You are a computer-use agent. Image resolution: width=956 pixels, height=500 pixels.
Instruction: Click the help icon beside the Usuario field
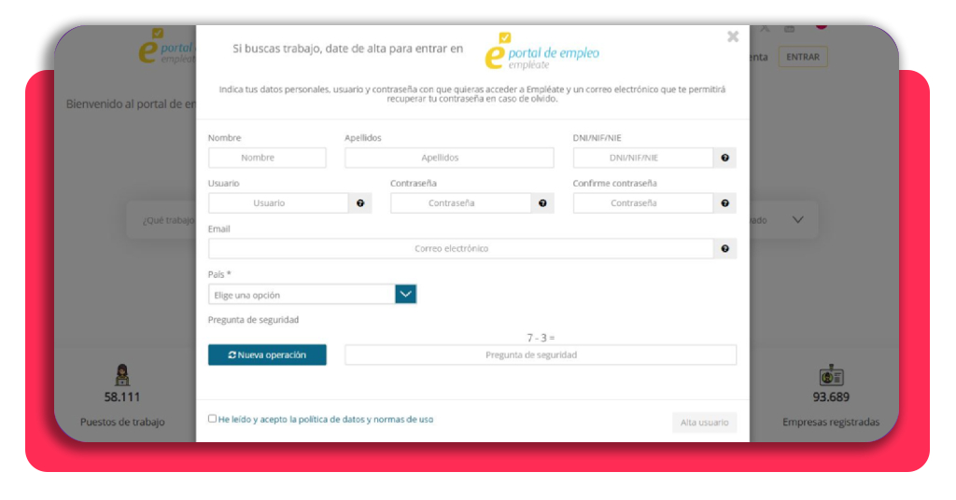(x=360, y=203)
